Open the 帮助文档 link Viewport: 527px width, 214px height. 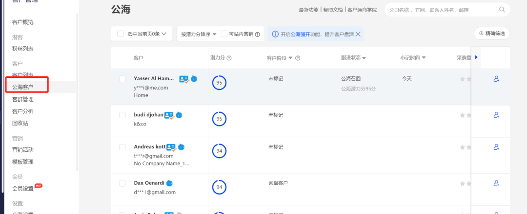pyautogui.click(x=333, y=10)
